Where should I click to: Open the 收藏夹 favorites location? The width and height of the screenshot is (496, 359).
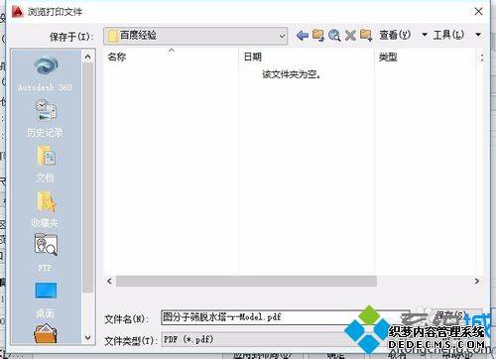click(x=45, y=209)
